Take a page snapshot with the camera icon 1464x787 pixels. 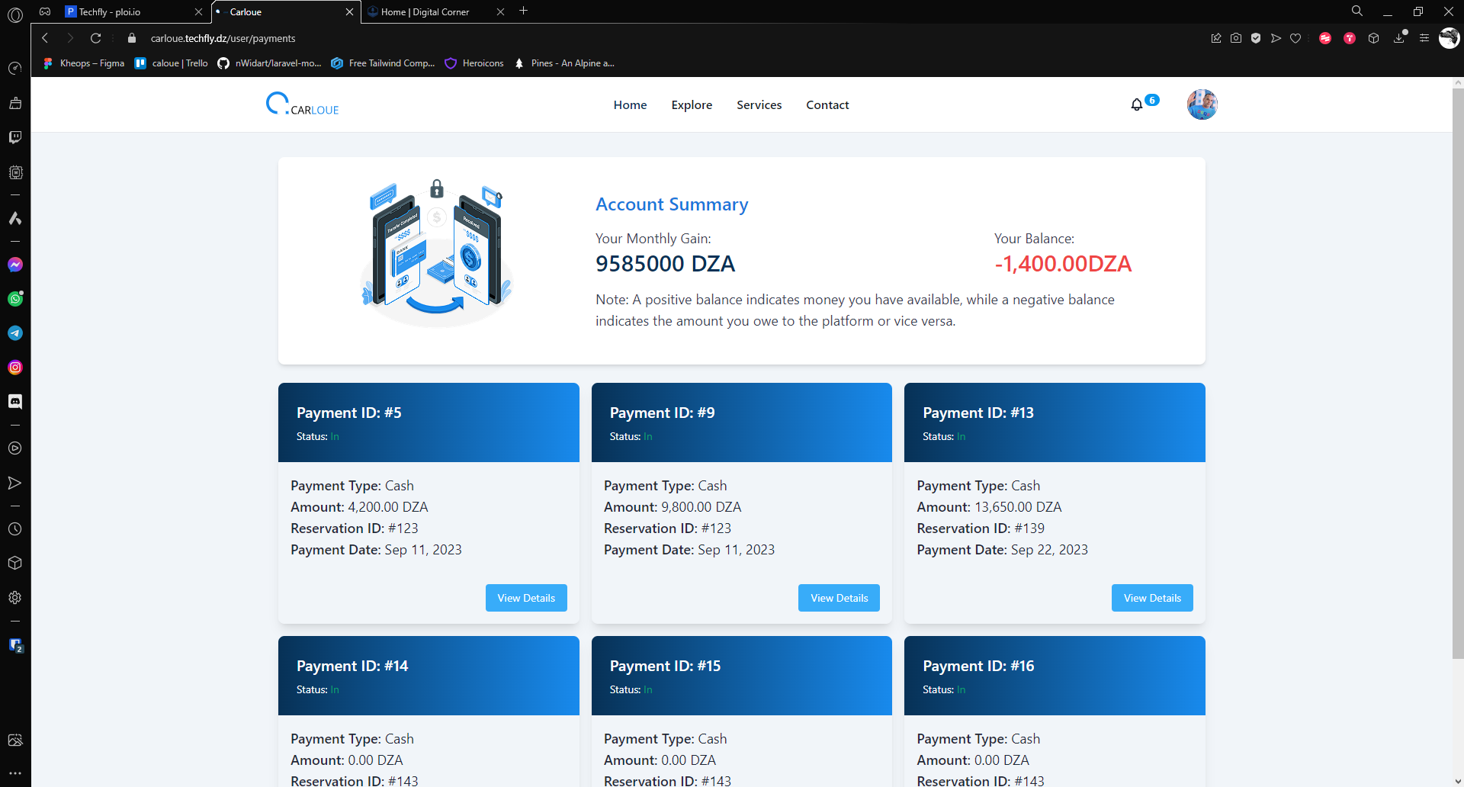pos(1236,38)
